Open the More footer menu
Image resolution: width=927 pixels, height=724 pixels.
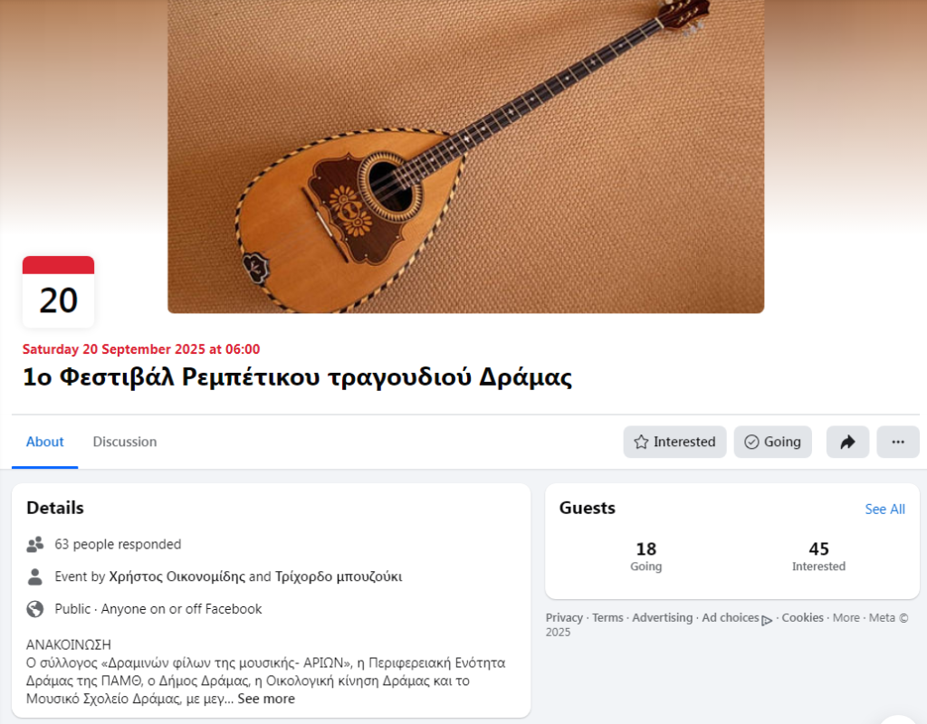coord(846,617)
